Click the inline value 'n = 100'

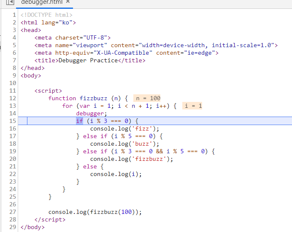coord(147,98)
